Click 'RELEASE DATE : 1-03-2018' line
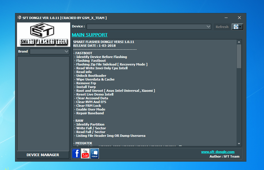Viewport: 264px width, 170px height. tap(95, 46)
